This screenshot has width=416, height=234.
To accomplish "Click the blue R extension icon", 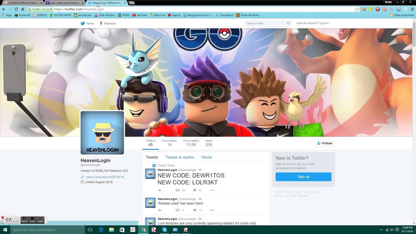I will pyautogui.click(x=398, y=9).
